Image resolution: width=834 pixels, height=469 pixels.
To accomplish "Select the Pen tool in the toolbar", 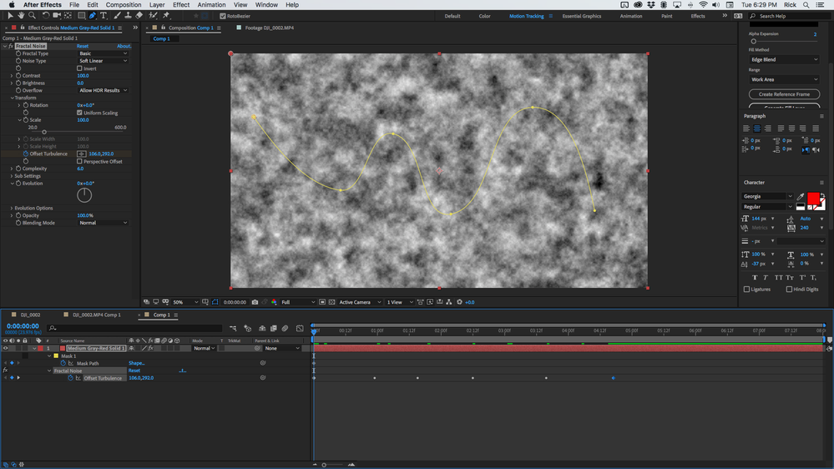I will (x=93, y=15).
